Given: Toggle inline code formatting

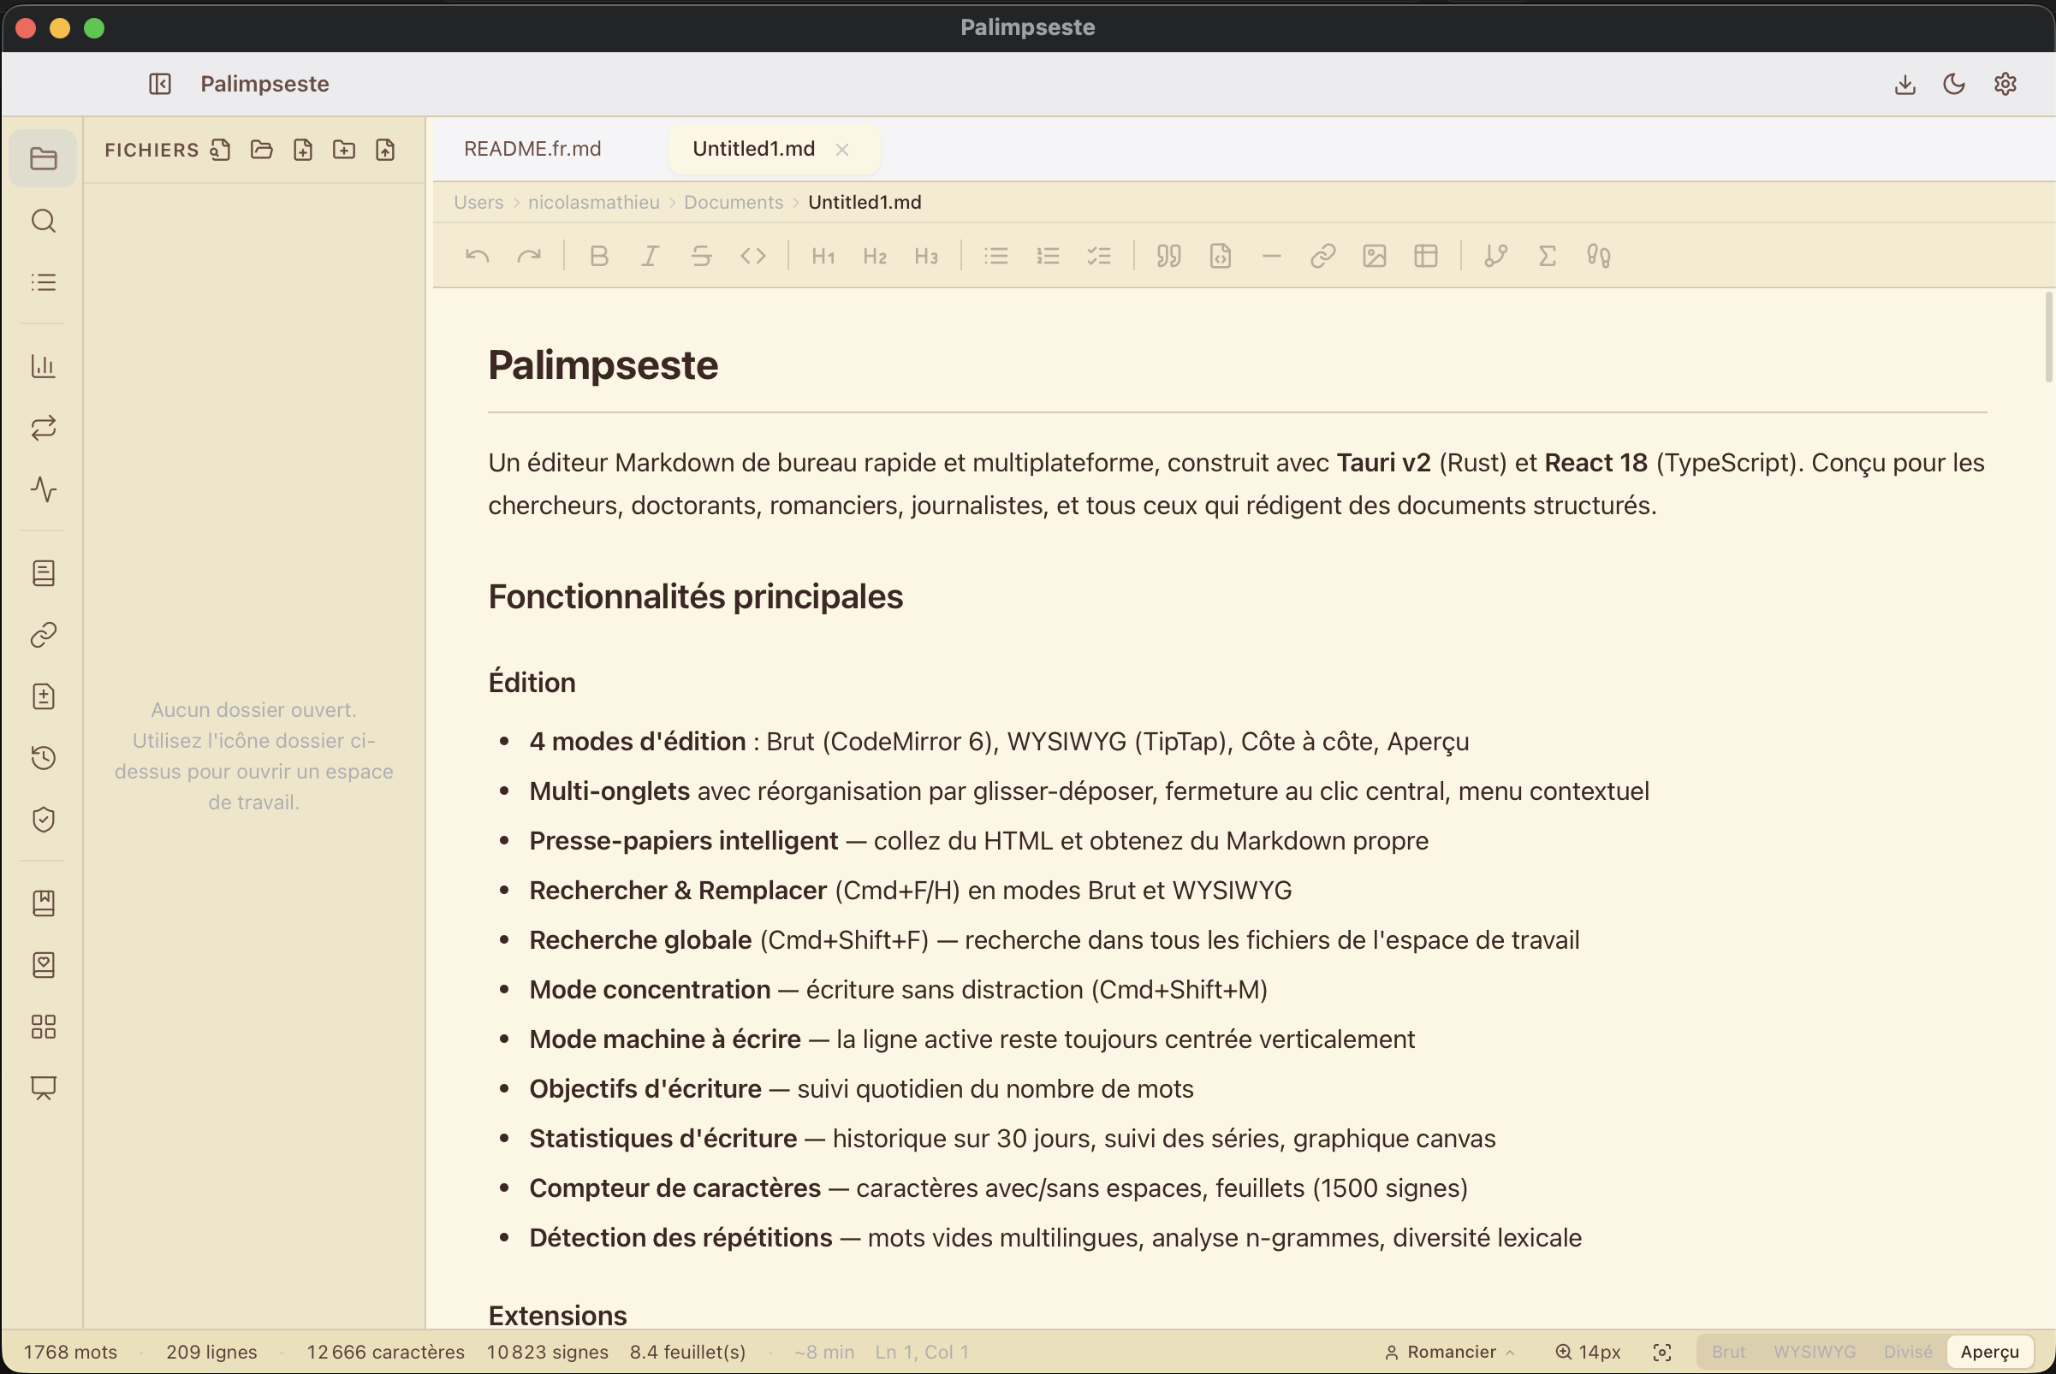Looking at the screenshot, I should 753,256.
